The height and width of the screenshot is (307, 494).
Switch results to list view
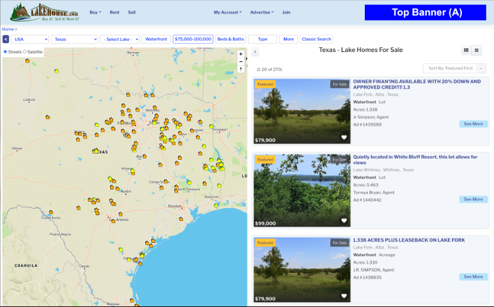click(x=477, y=50)
